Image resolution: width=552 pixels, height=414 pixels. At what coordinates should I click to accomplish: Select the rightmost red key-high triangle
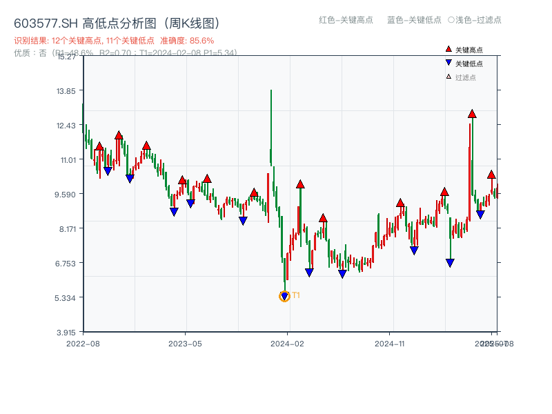[491, 175]
